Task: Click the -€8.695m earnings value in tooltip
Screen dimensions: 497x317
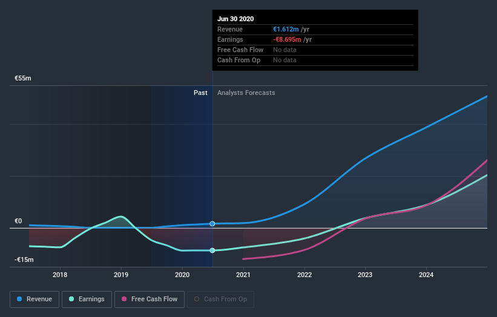Action: point(287,39)
